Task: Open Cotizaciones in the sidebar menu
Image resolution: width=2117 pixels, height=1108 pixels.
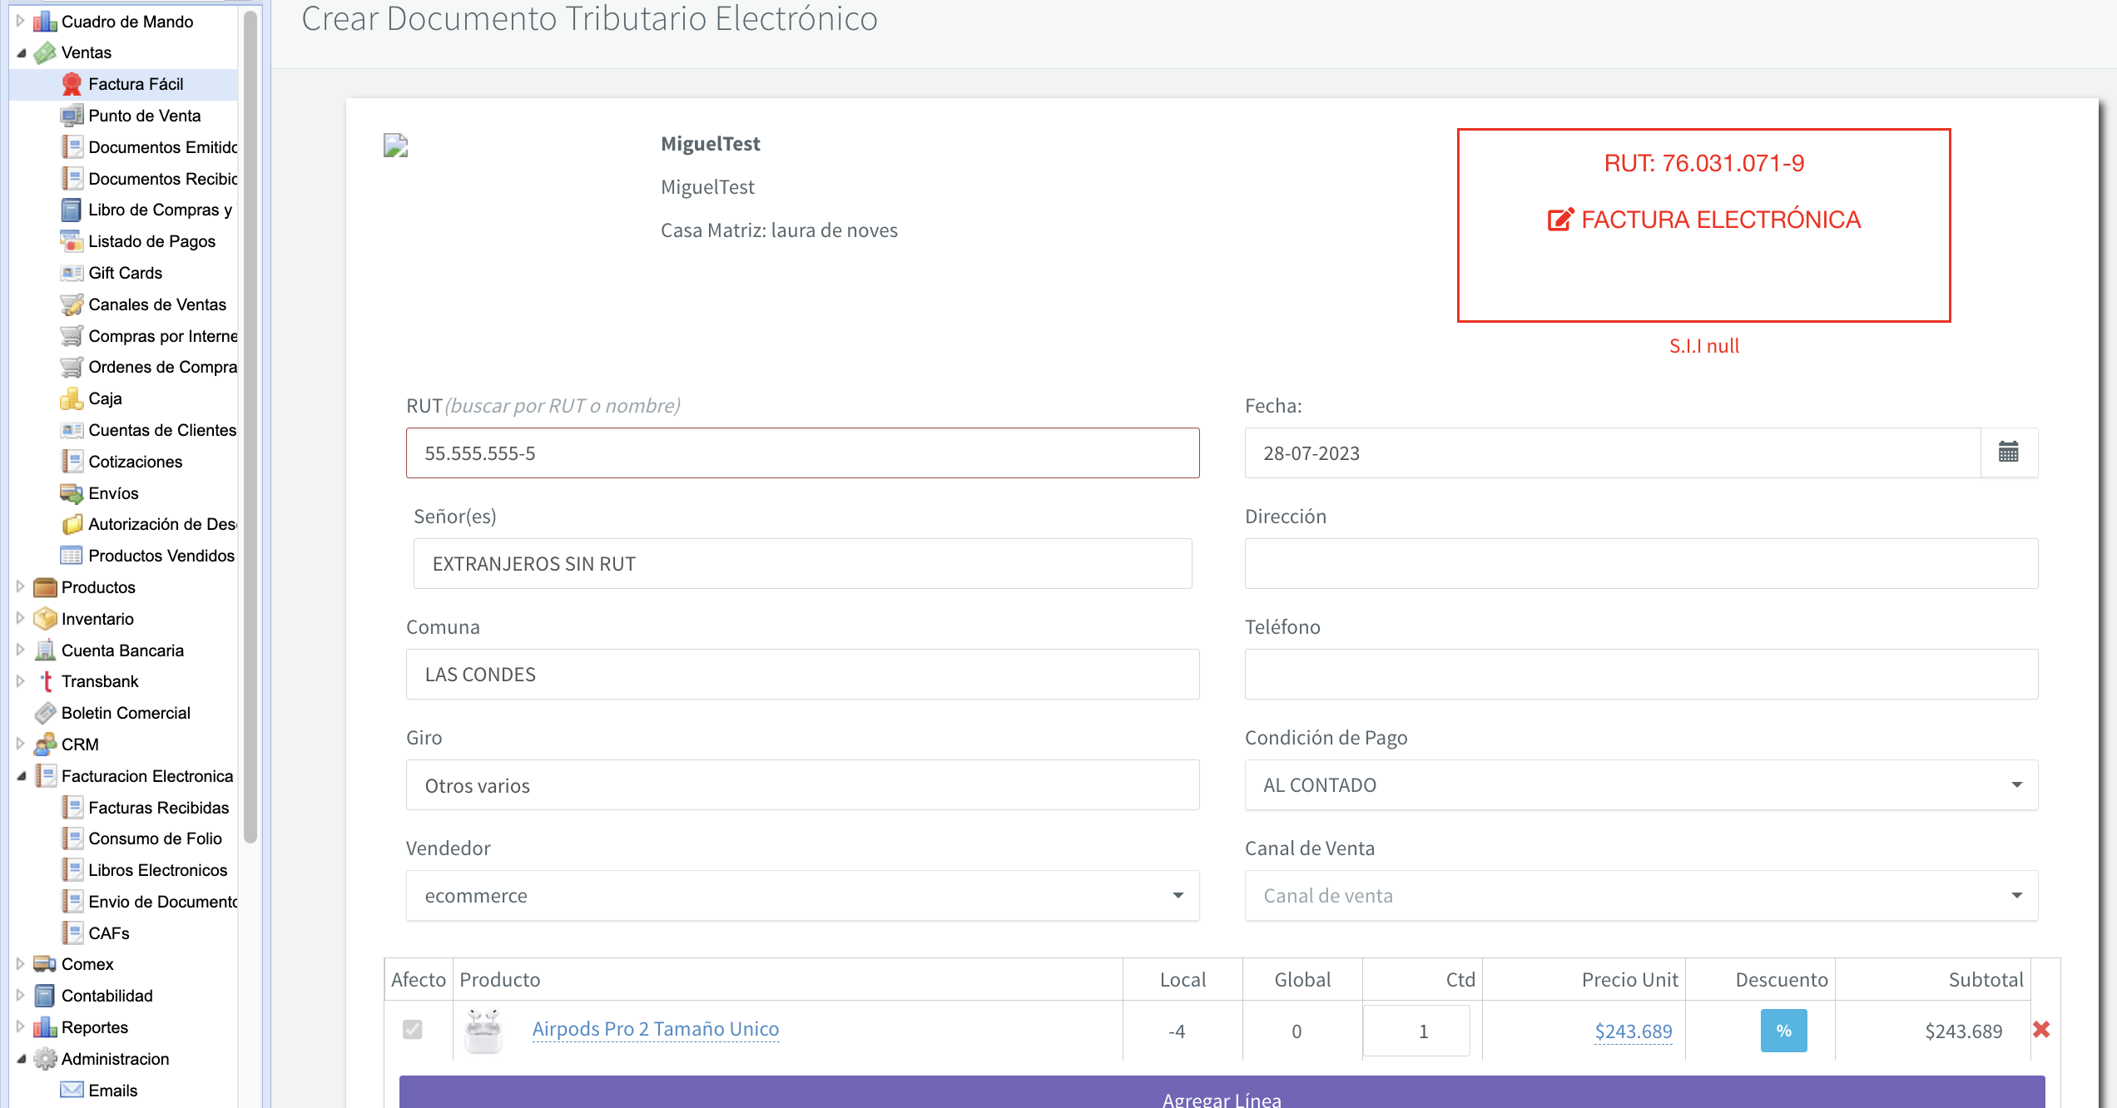Action: click(x=135, y=462)
